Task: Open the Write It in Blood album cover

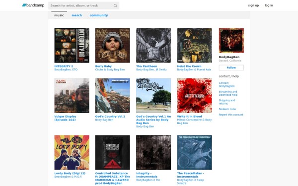Action: coord(194,96)
